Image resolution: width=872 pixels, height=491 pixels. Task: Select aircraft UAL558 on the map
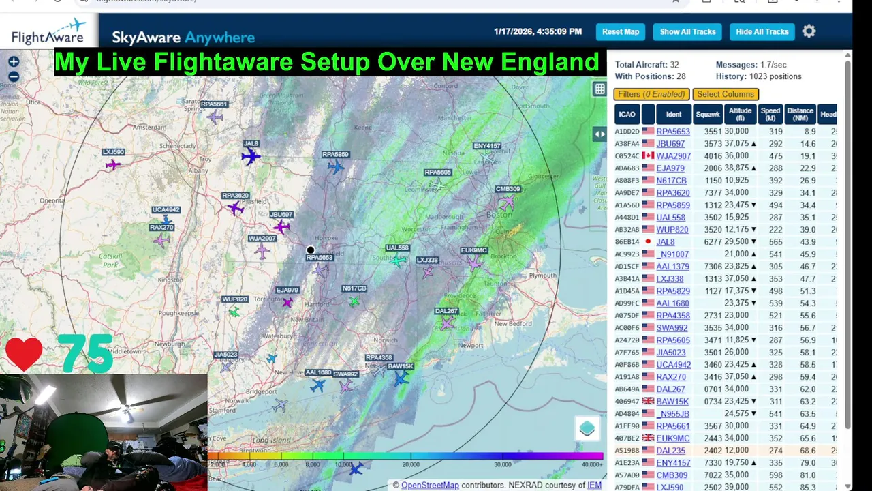(x=398, y=259)
